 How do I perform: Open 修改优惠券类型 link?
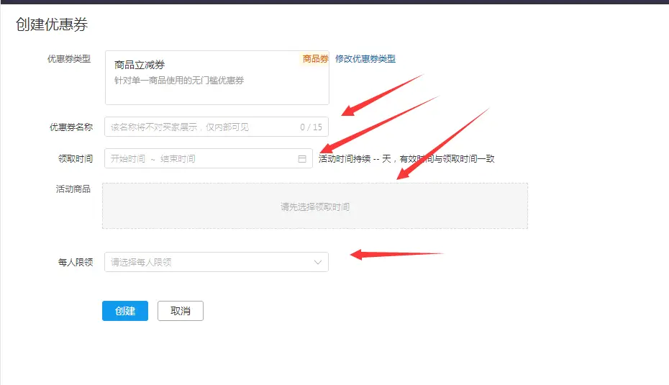(365, 59)
